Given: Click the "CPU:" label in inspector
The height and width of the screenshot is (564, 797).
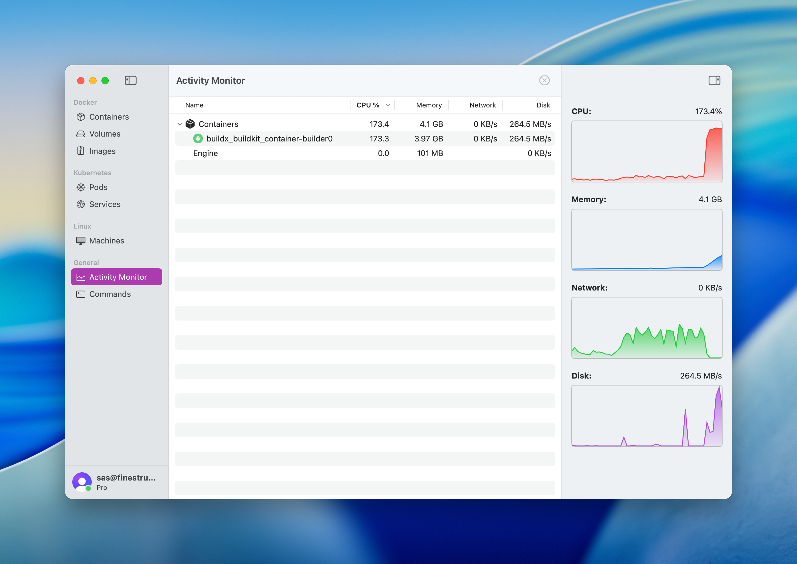Looking at the screenshot, I should 581,111.
